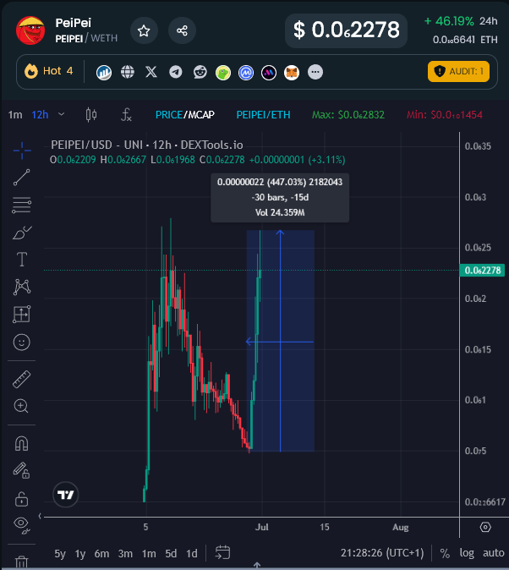Select the forecast position tool
This screenshot has height=570, width=509.
point(22,315)
